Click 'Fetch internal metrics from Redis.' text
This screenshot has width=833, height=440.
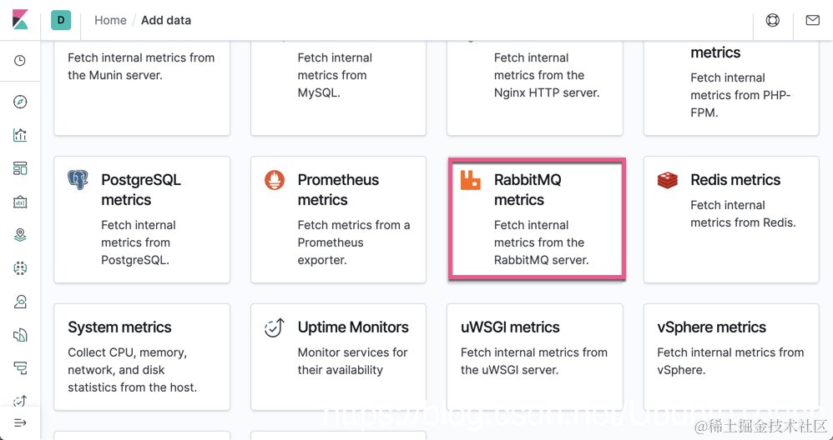point(743,213)
